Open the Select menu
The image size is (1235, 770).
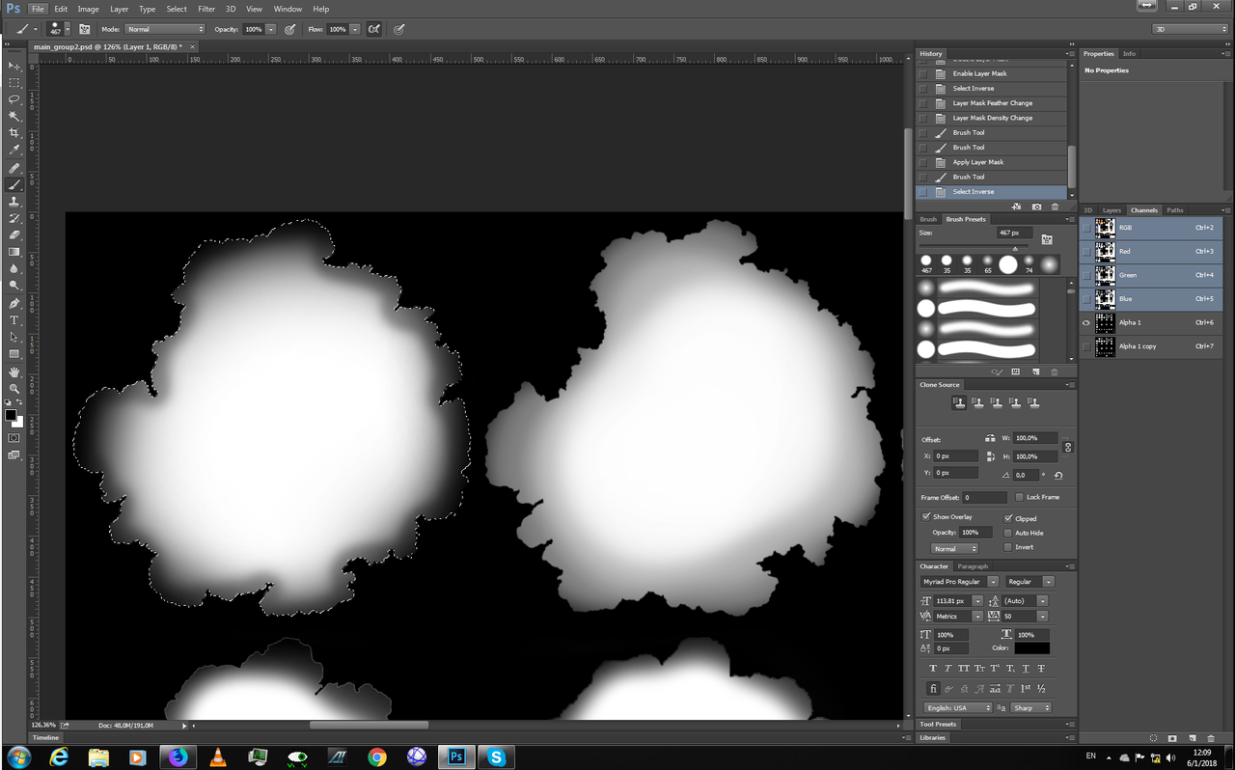[177, 9]
